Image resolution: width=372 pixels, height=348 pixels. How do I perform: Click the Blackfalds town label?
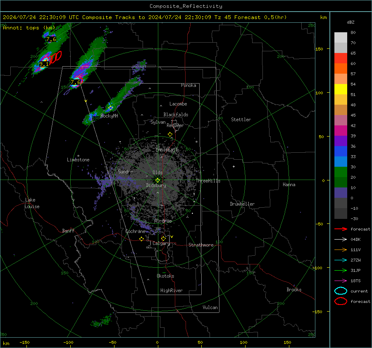176,115
